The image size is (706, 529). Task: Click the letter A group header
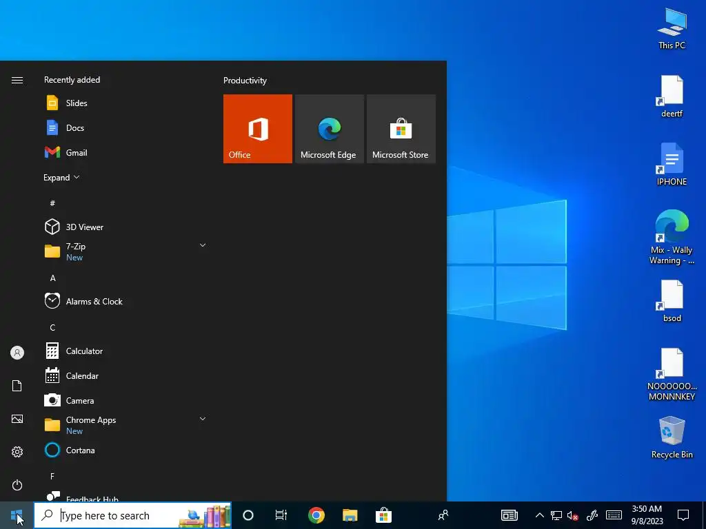(52, 278)
